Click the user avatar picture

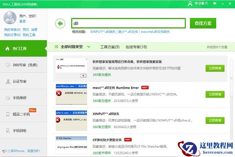(x=10, y=18)
